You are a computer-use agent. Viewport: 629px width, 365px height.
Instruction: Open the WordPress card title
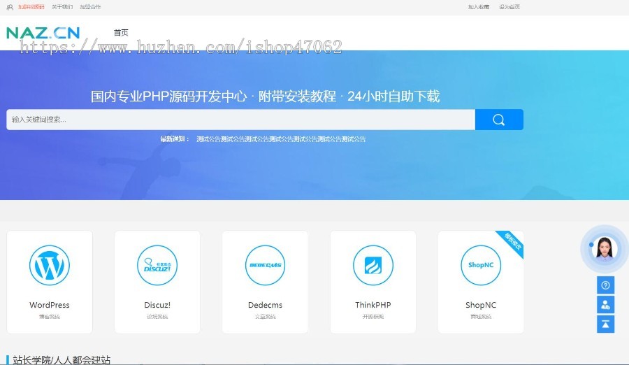50,305
